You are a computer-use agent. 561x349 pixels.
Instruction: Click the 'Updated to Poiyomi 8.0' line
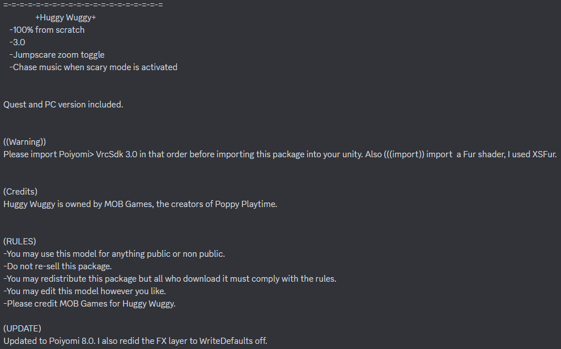pyautogui.click(x=135, y=341)
